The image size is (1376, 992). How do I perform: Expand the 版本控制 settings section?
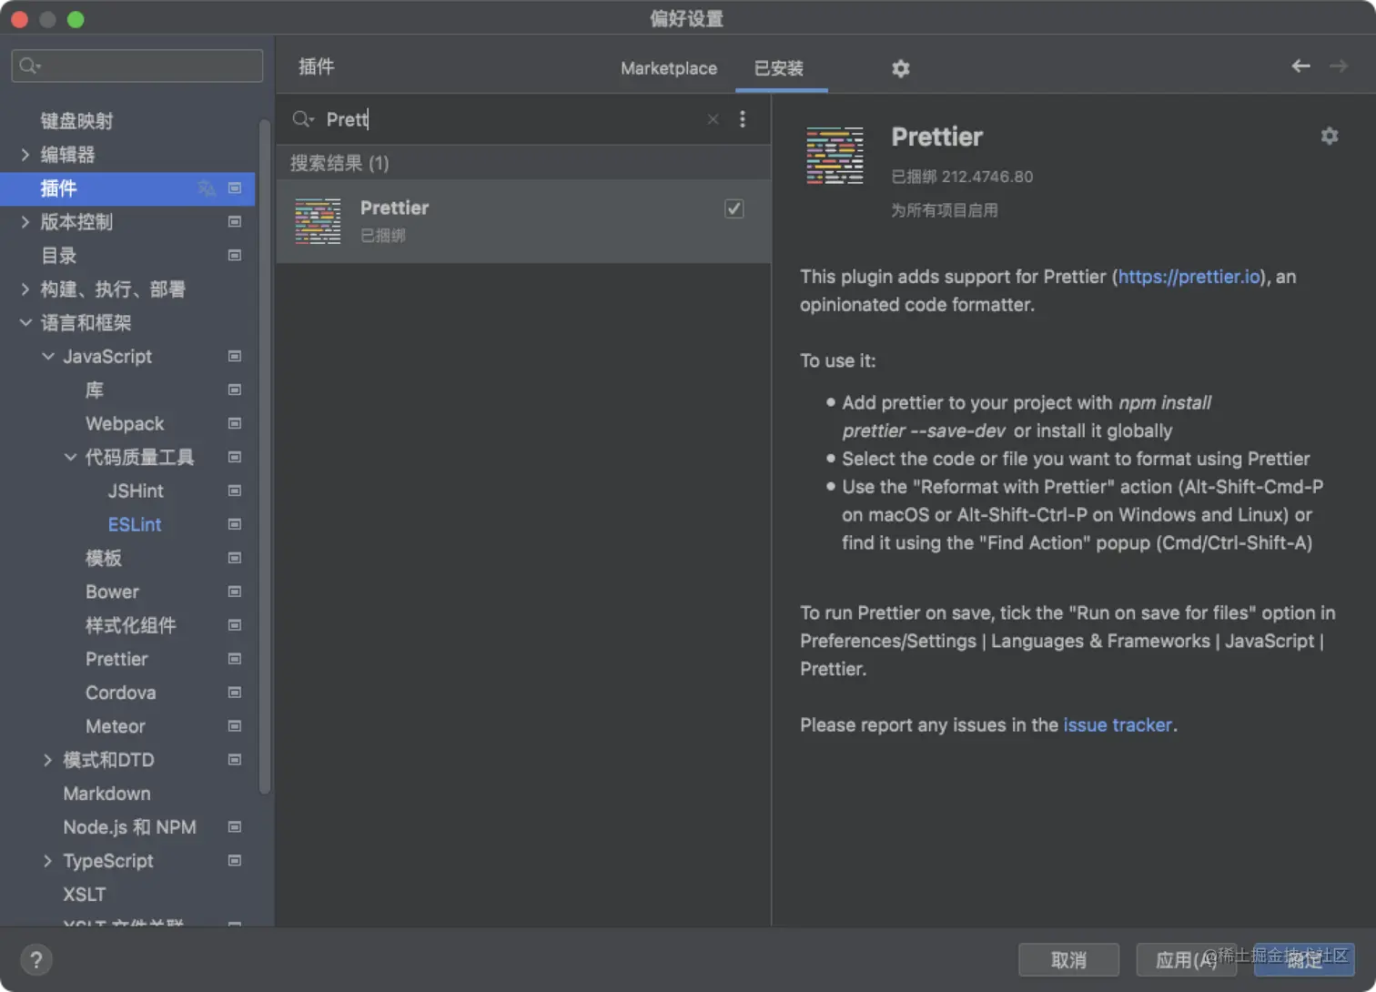coord(25,222)
